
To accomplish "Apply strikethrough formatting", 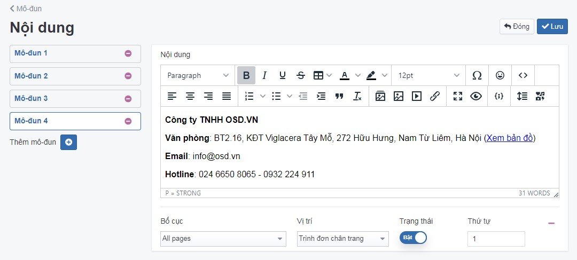I will 301,75.
